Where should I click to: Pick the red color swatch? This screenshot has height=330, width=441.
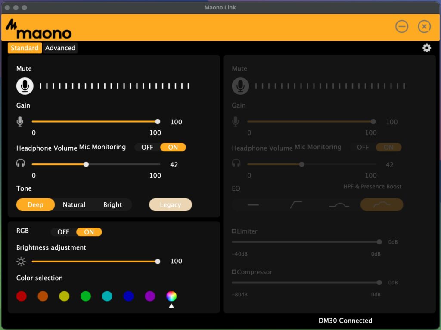point(22,296)
